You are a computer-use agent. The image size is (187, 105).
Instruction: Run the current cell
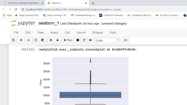click(x=68, y=40)
